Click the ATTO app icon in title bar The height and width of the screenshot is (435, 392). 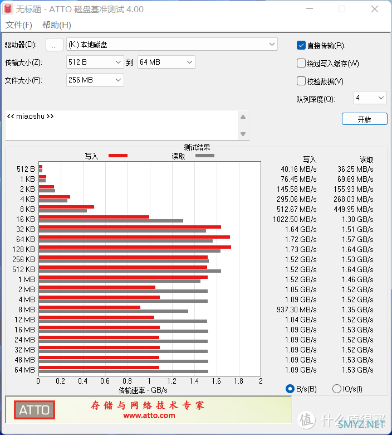pos(8,9)
